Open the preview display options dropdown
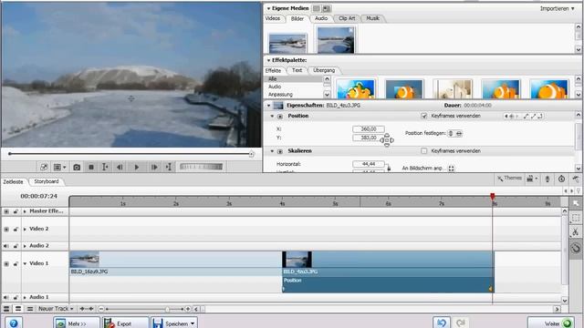This screenshot has height=328, width=584. pos(59,168)
